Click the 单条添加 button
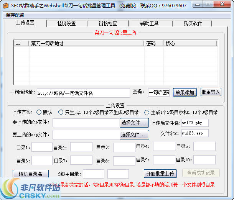Image resolution: width=234 pixels, height=200 pixels. (185, 92)
